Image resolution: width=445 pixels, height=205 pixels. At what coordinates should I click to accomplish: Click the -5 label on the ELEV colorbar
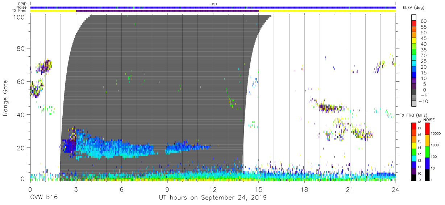[424, 96]
